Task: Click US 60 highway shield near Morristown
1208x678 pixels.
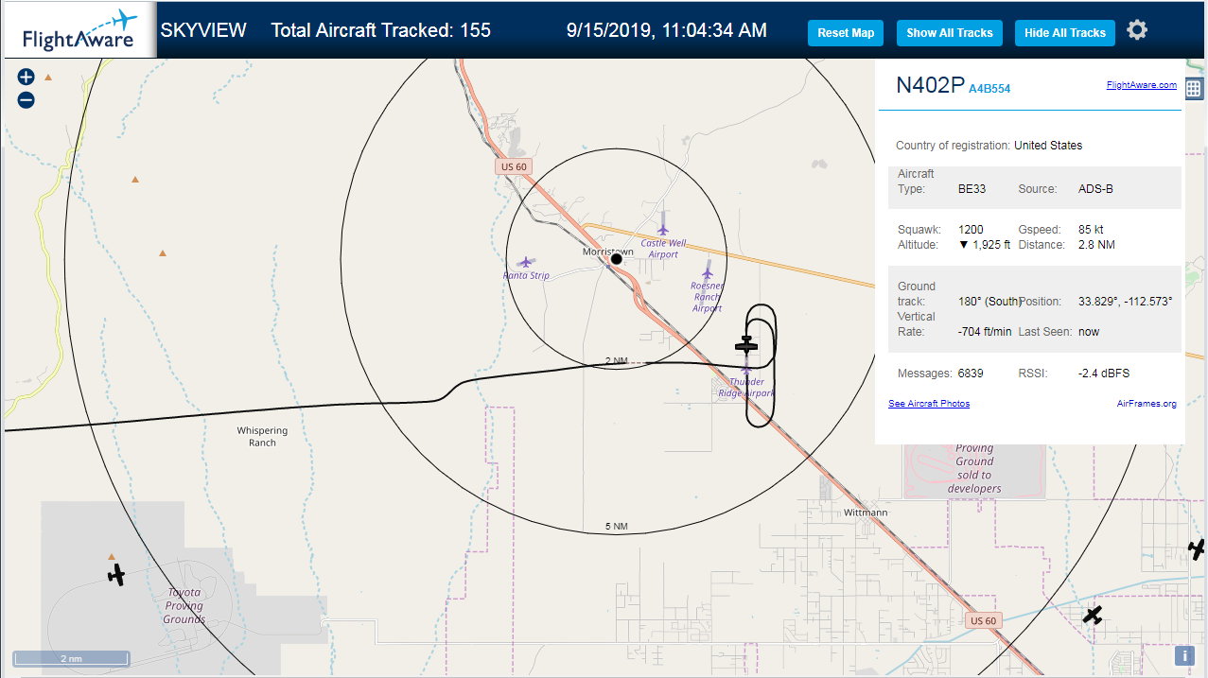Action: (x=514, y=166)
